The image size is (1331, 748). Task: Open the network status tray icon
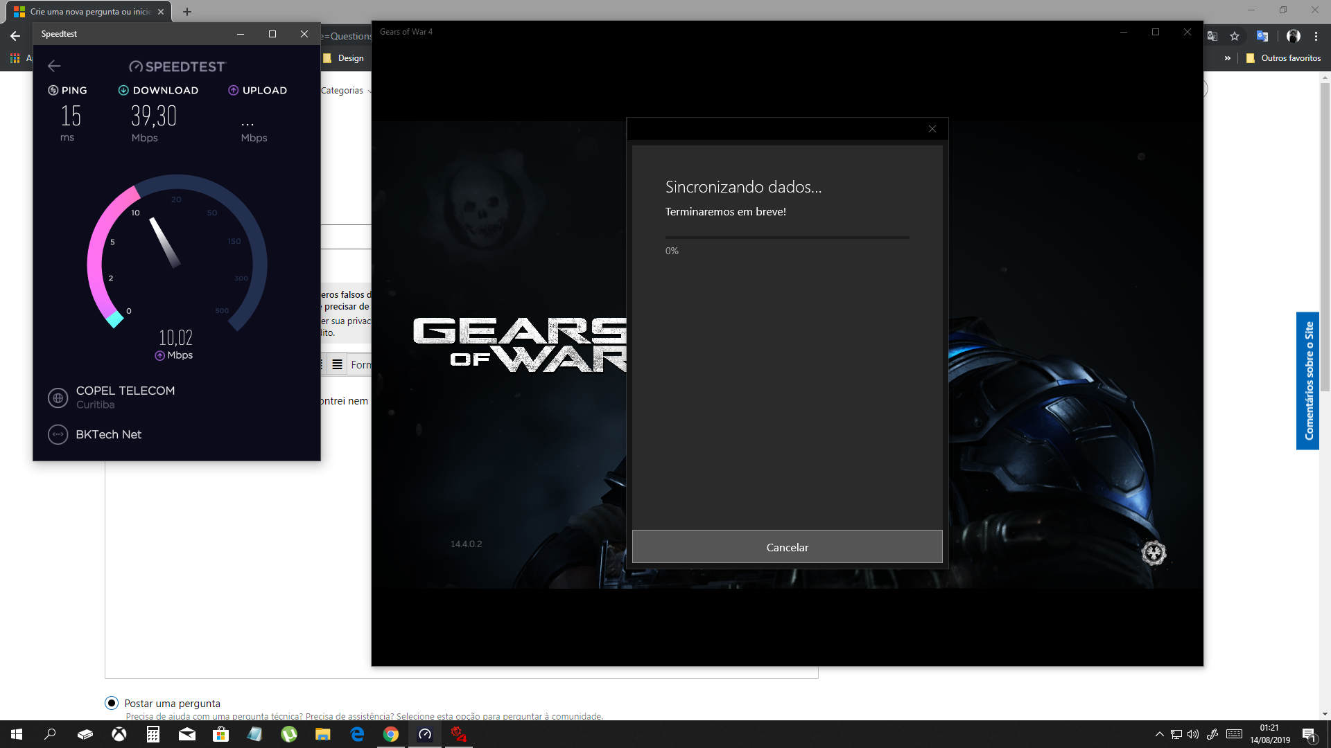click(x=1176, y=734)
